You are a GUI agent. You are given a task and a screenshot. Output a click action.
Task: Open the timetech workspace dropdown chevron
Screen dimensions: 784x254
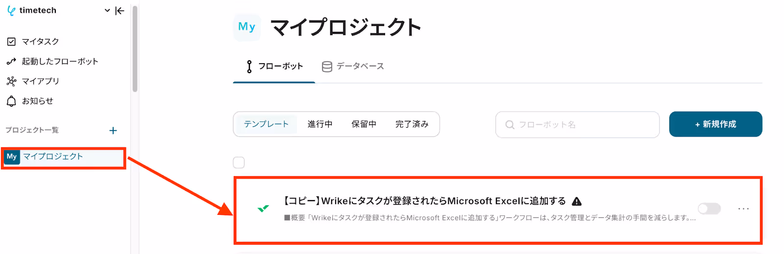[107, 10]
